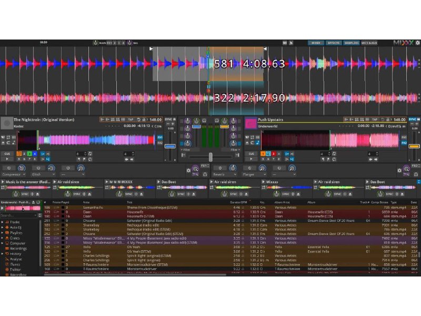The width and height of the screenshot is (421, 316).
Task: Play deck 2 with Push Upstairs
Action: click(x=252, y=160)
